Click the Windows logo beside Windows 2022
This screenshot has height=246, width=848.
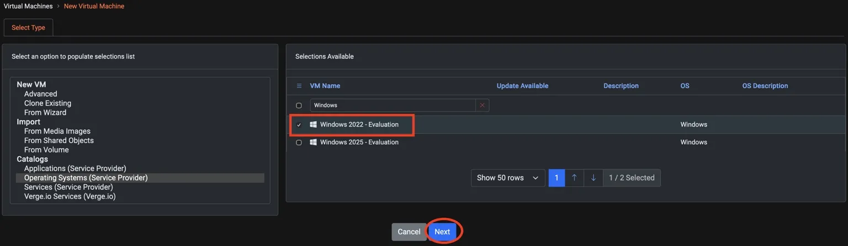pos(313,124)
